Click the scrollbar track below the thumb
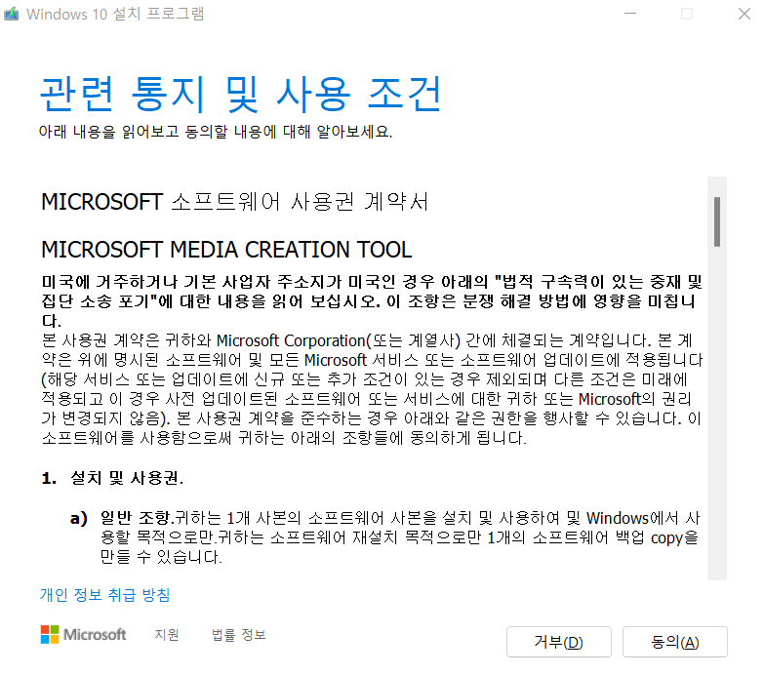 pos(717,414)
